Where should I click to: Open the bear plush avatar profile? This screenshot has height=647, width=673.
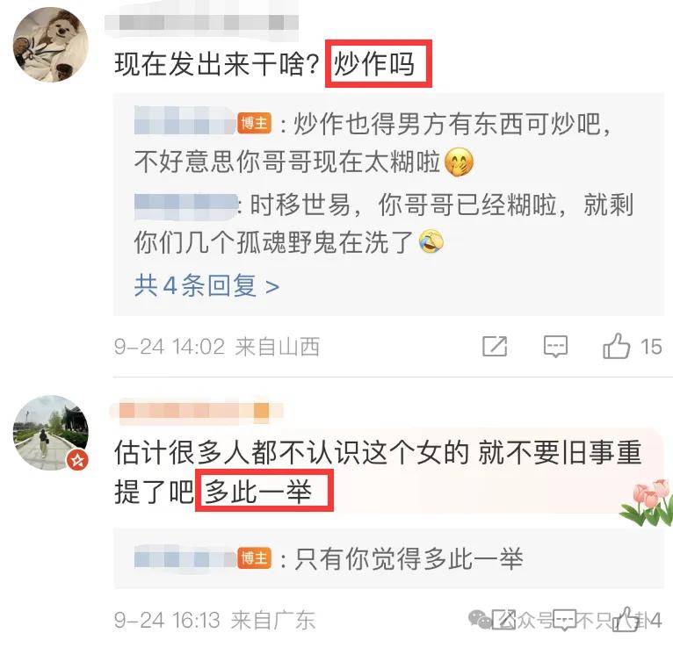pyautogui.click(x=51, y=45)
